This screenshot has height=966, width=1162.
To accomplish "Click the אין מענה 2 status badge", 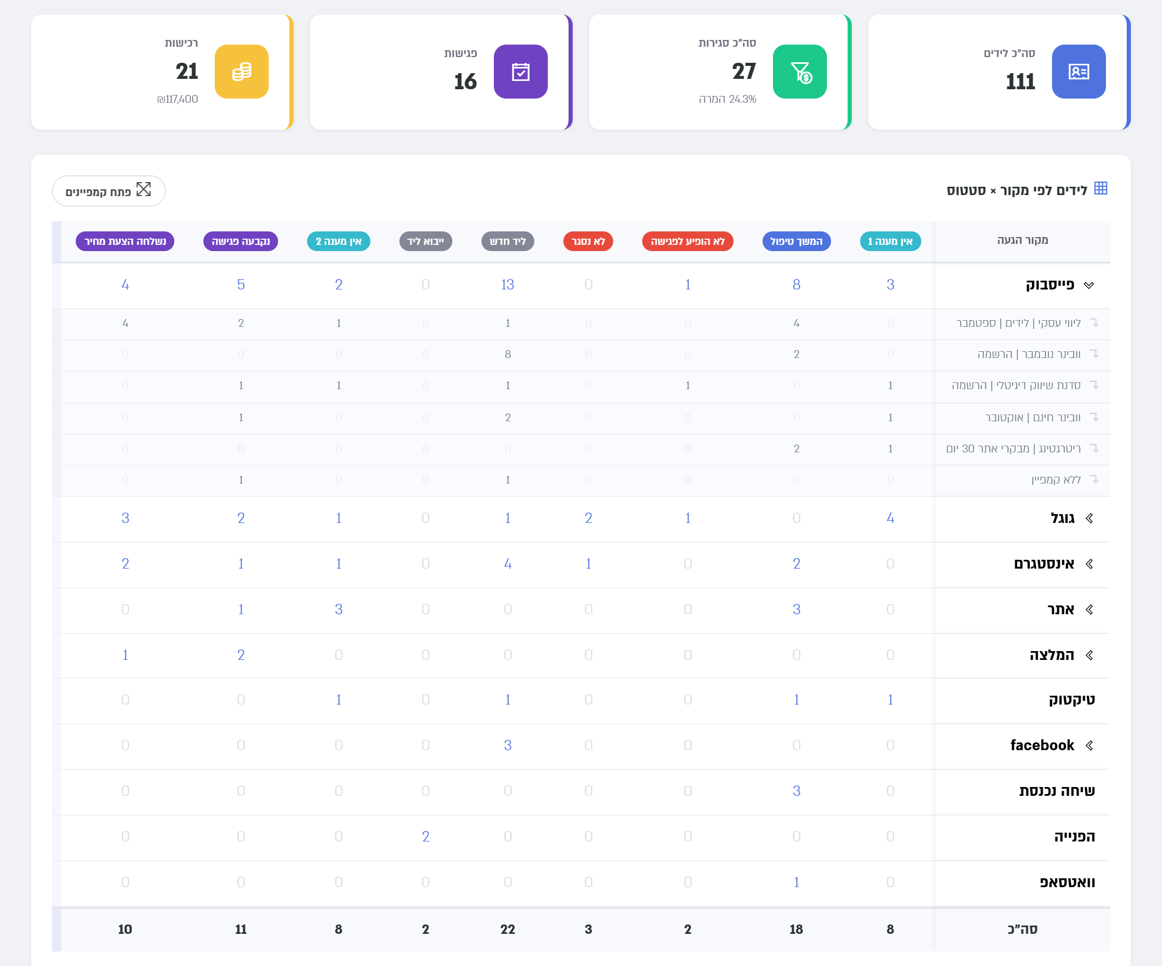I will 339,241.
